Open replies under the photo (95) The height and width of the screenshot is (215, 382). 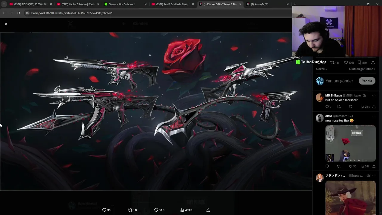106,210
